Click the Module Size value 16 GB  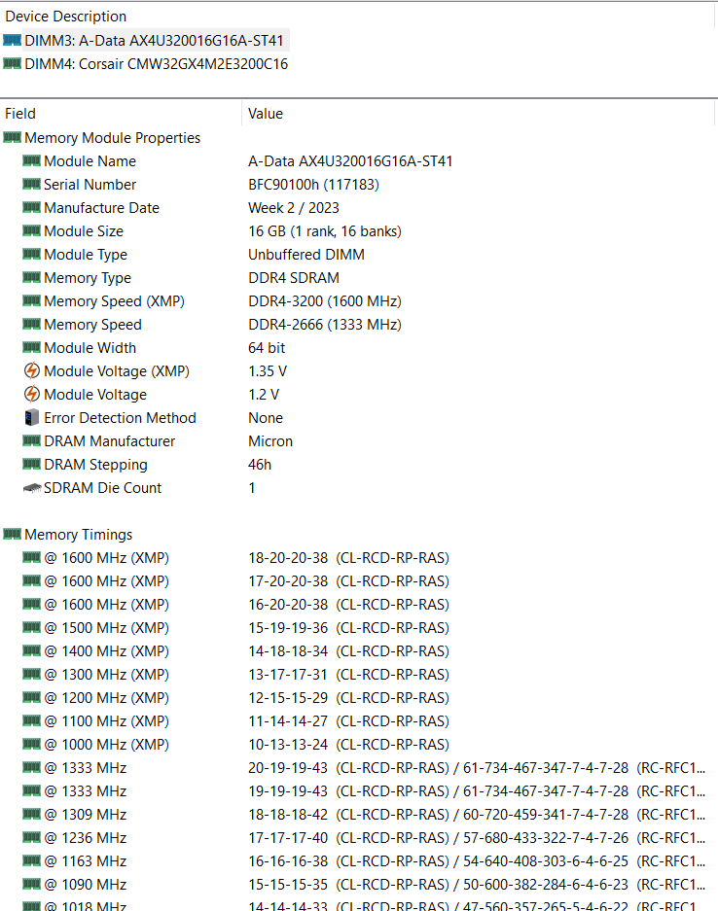pyautogui.click(x=325, y=231)
